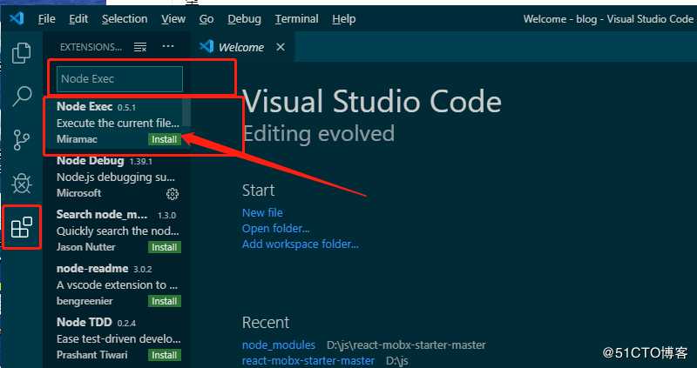Focus the extensions search box
This screenshot has width=697, height=368.
pos(119,79)
